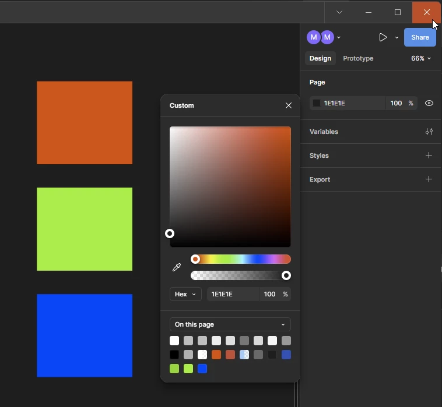The height and width of the screenshot is (407, 442).
Task: Expand the avatars dropdown chevron
Action: click(x=339, y=37)
